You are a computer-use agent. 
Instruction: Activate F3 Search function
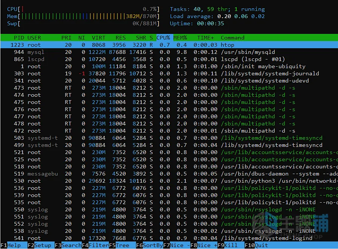click(68, 245)
